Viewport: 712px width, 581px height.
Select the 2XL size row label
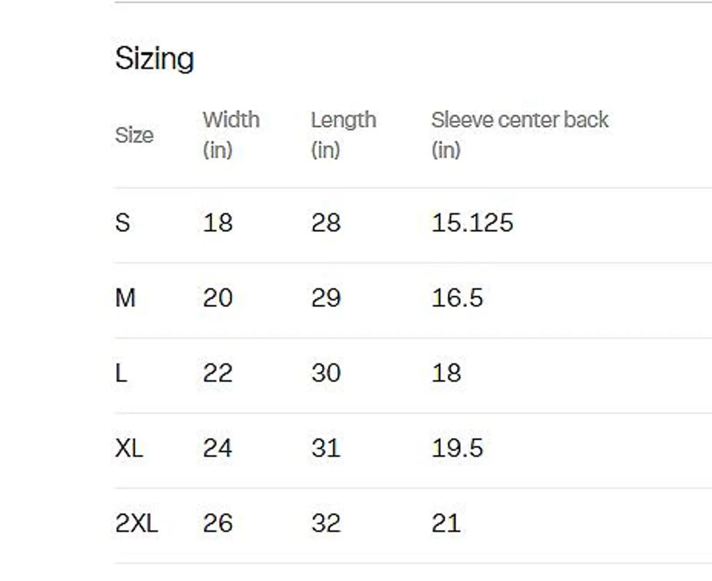click(137, 523)
